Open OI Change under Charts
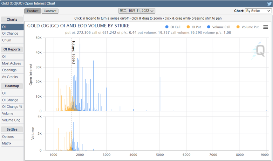Viewport: 273px width, 161px height. click(12, 33)
